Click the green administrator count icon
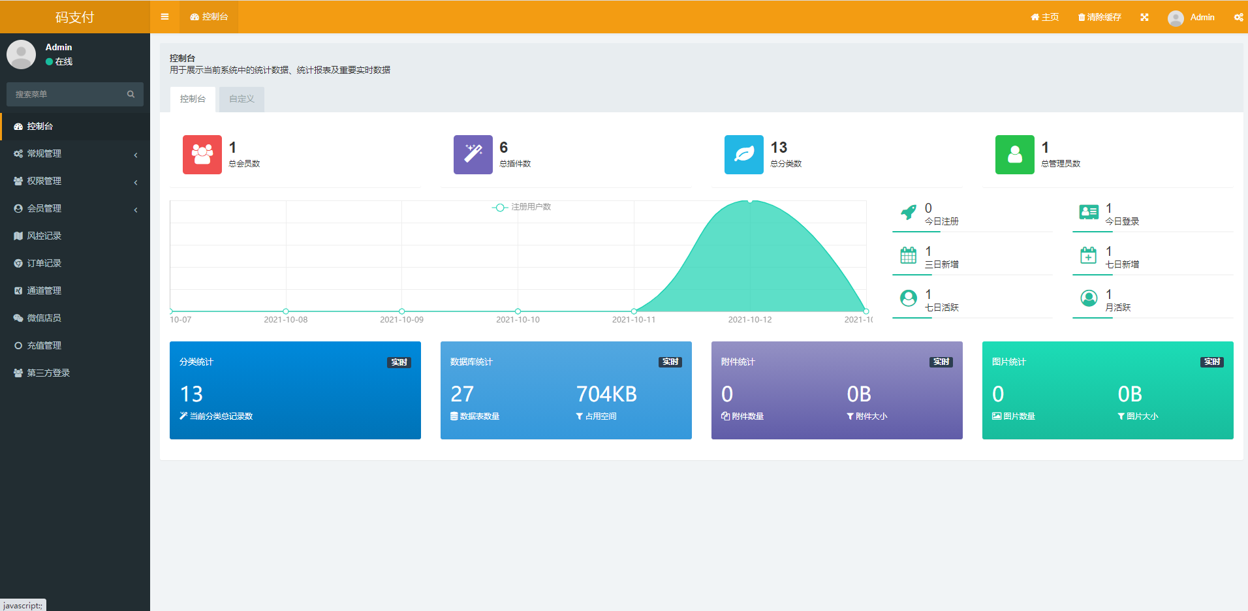 (x=1015, y=155)
